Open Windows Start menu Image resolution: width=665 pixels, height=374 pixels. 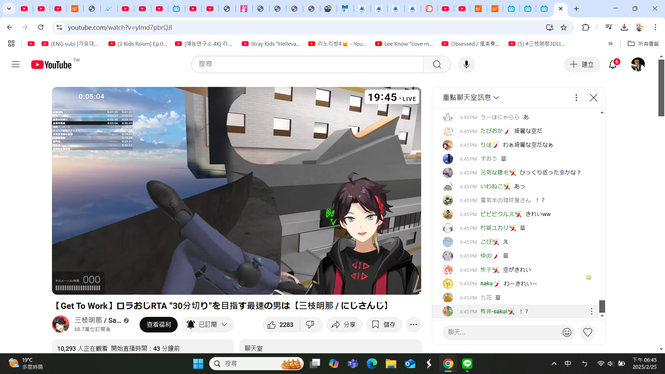pyautogui.click(x=198, y=364)
